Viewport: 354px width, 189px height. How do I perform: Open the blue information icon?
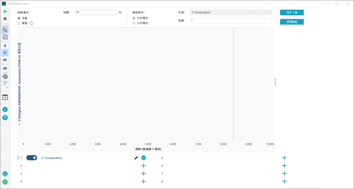click(x=5, y=109)
